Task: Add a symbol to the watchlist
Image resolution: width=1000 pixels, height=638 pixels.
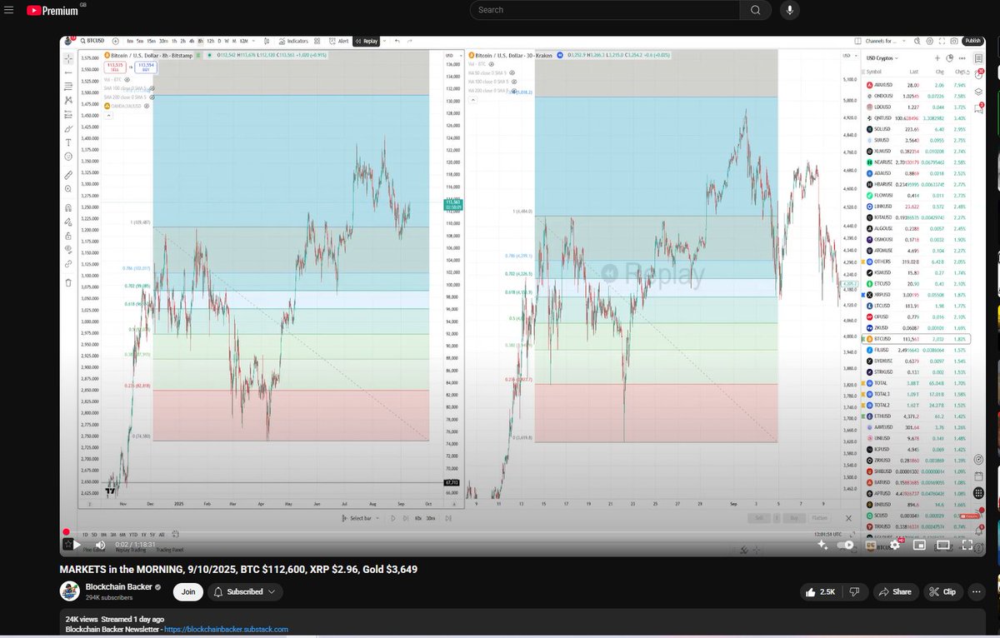Action: pos(937,58)
